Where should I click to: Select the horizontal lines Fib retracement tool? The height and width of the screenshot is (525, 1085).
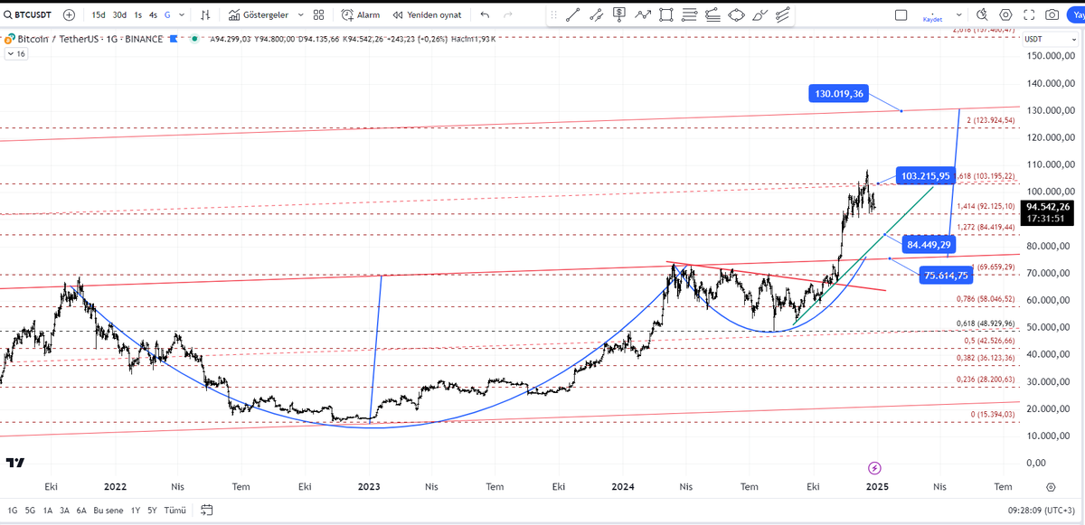pos(690,14)
